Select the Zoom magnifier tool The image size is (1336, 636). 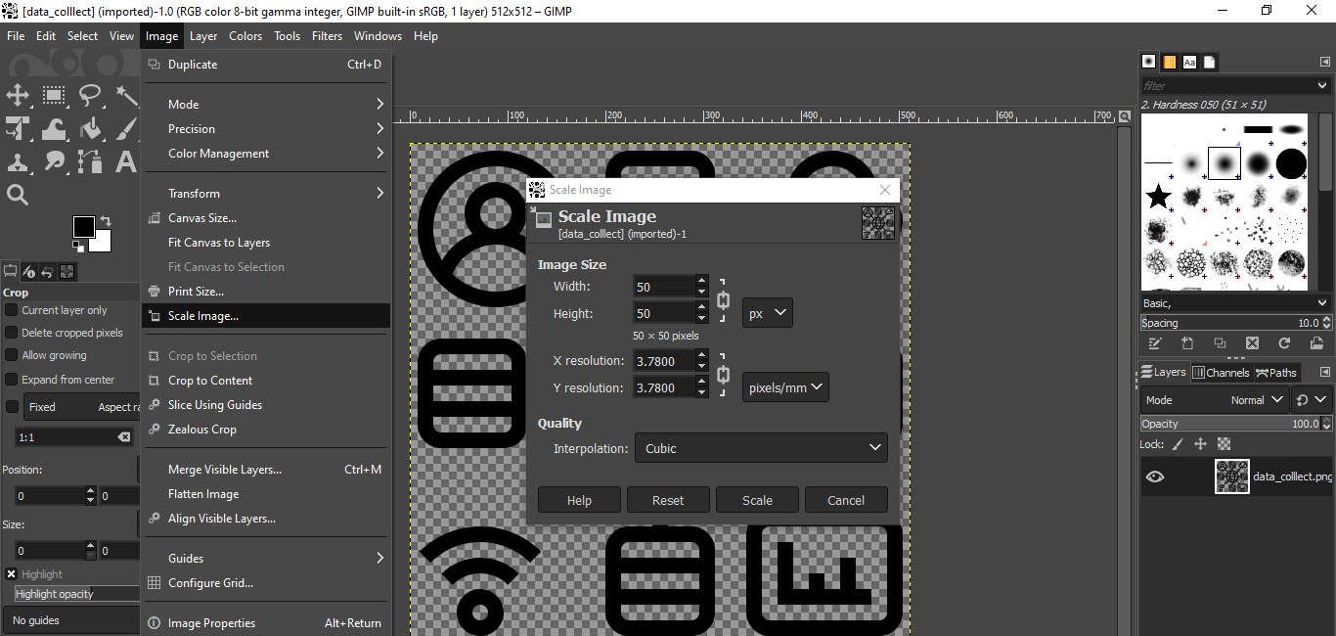[x=18, y=195]
